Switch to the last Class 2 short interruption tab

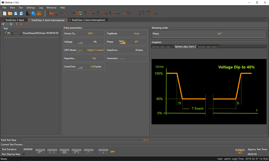(x=88, y=20)
